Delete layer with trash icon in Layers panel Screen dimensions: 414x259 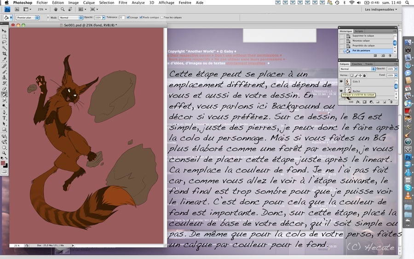pyautogui.click(x=391, y=102)
